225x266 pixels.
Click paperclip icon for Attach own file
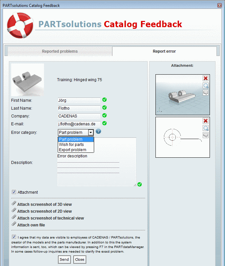14,224
